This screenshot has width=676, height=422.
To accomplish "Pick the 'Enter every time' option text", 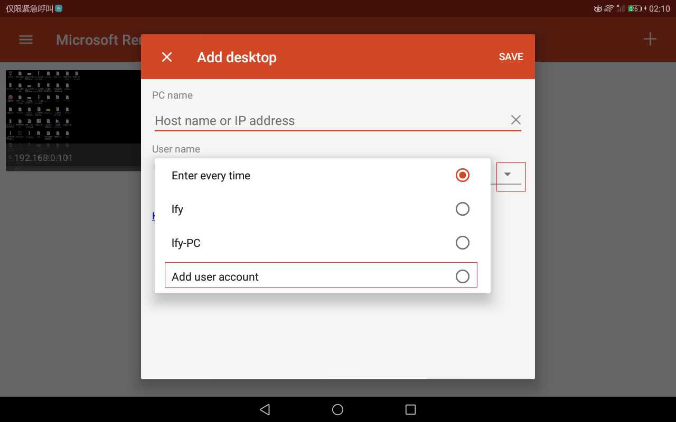I will coord(211,176).
